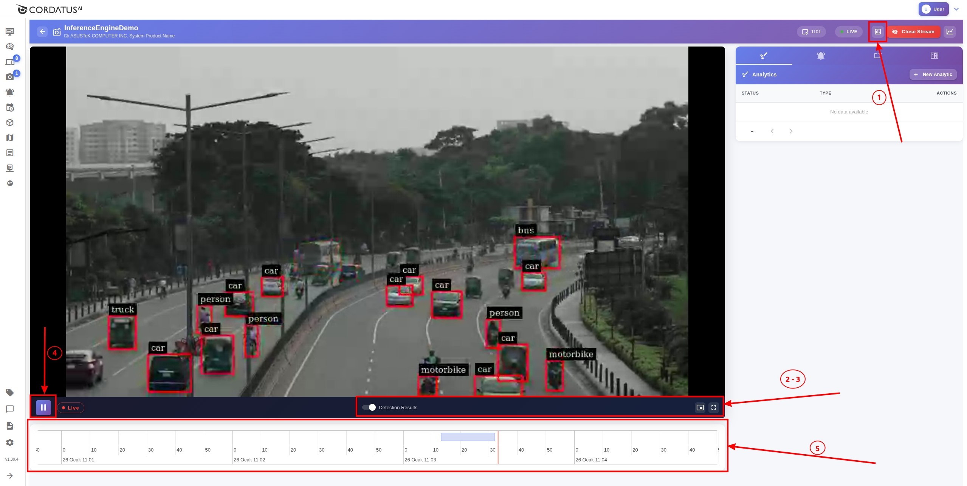Enter fullscreen video mode

(x=714, y=407)
